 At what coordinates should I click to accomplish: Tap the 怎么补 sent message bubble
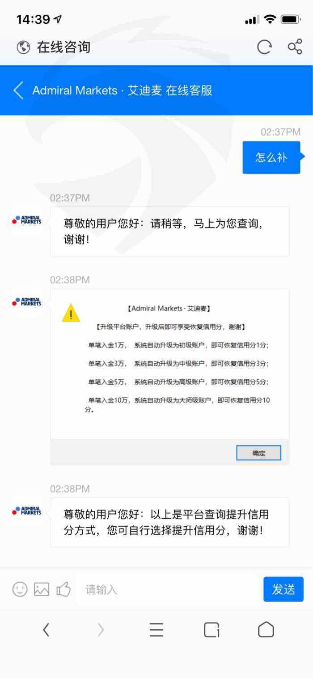(x=271, y=157)
